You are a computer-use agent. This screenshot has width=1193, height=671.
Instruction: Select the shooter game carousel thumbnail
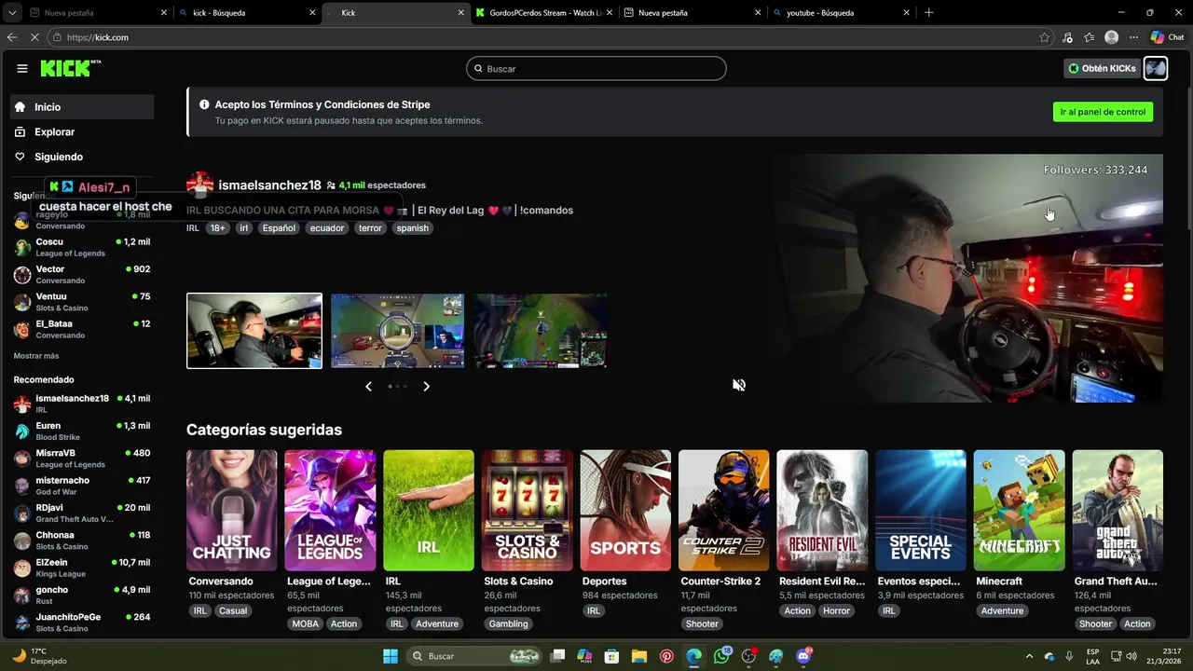[x=397, y=331]
